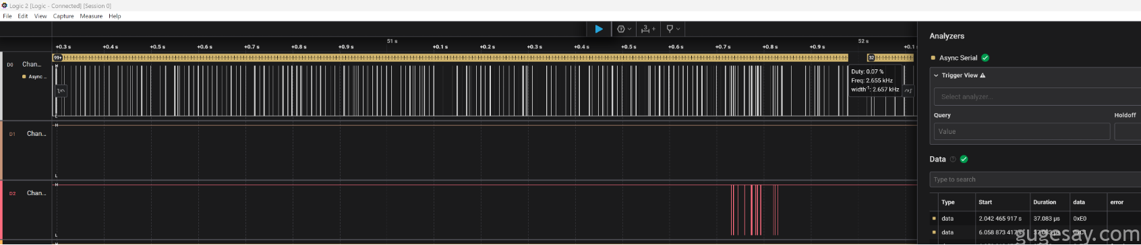Focus the Query Value input field
1141x245 pixels.
pos(1022,131)
